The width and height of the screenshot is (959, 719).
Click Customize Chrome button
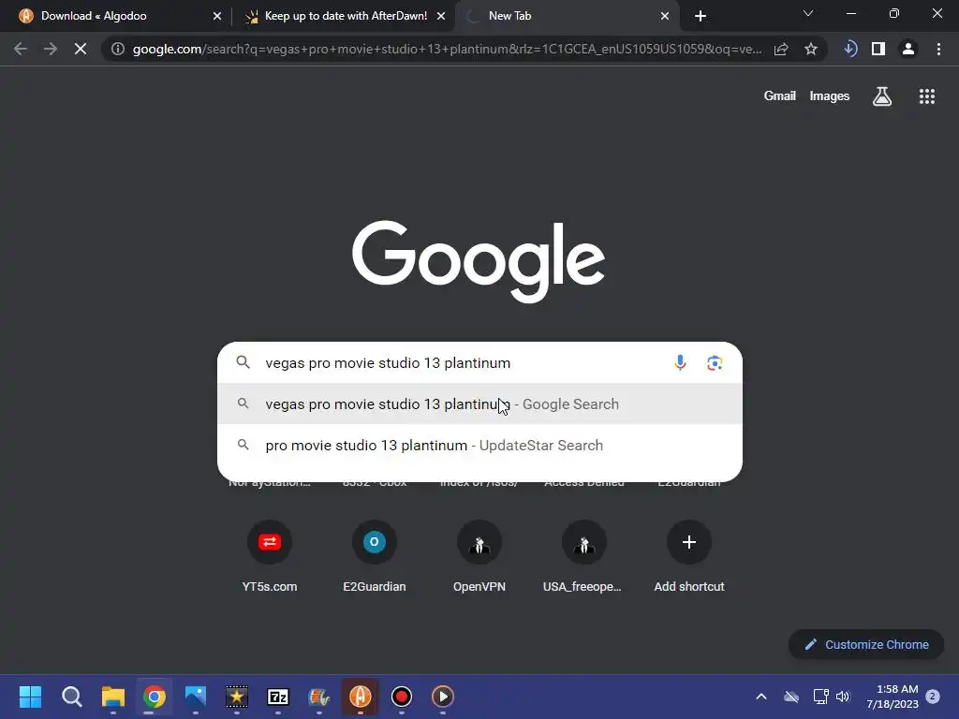[x=866, y=644]
